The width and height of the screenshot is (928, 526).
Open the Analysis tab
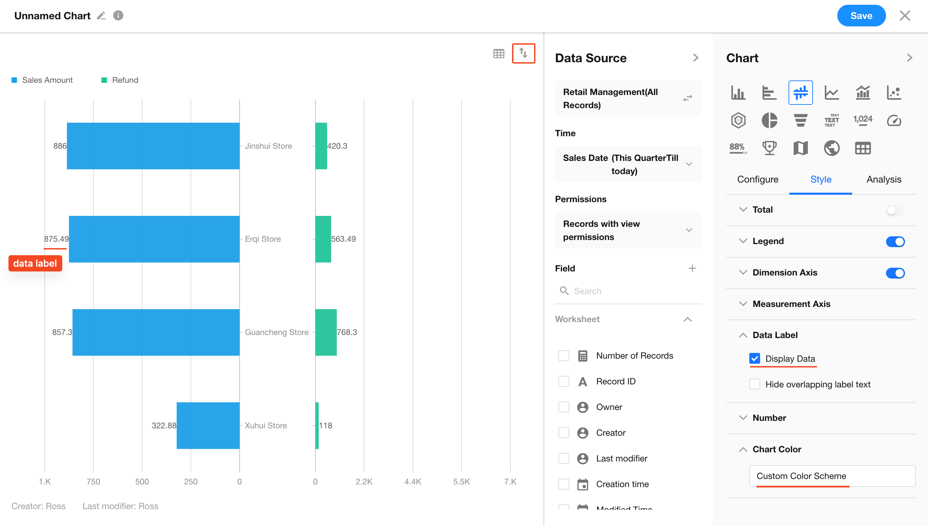coord(884,180)
